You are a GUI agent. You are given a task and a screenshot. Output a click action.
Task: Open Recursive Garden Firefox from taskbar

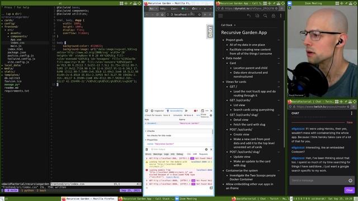click(x=89, y=199)
